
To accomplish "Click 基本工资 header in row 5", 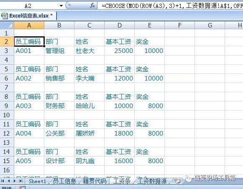I will pos(119,69).
